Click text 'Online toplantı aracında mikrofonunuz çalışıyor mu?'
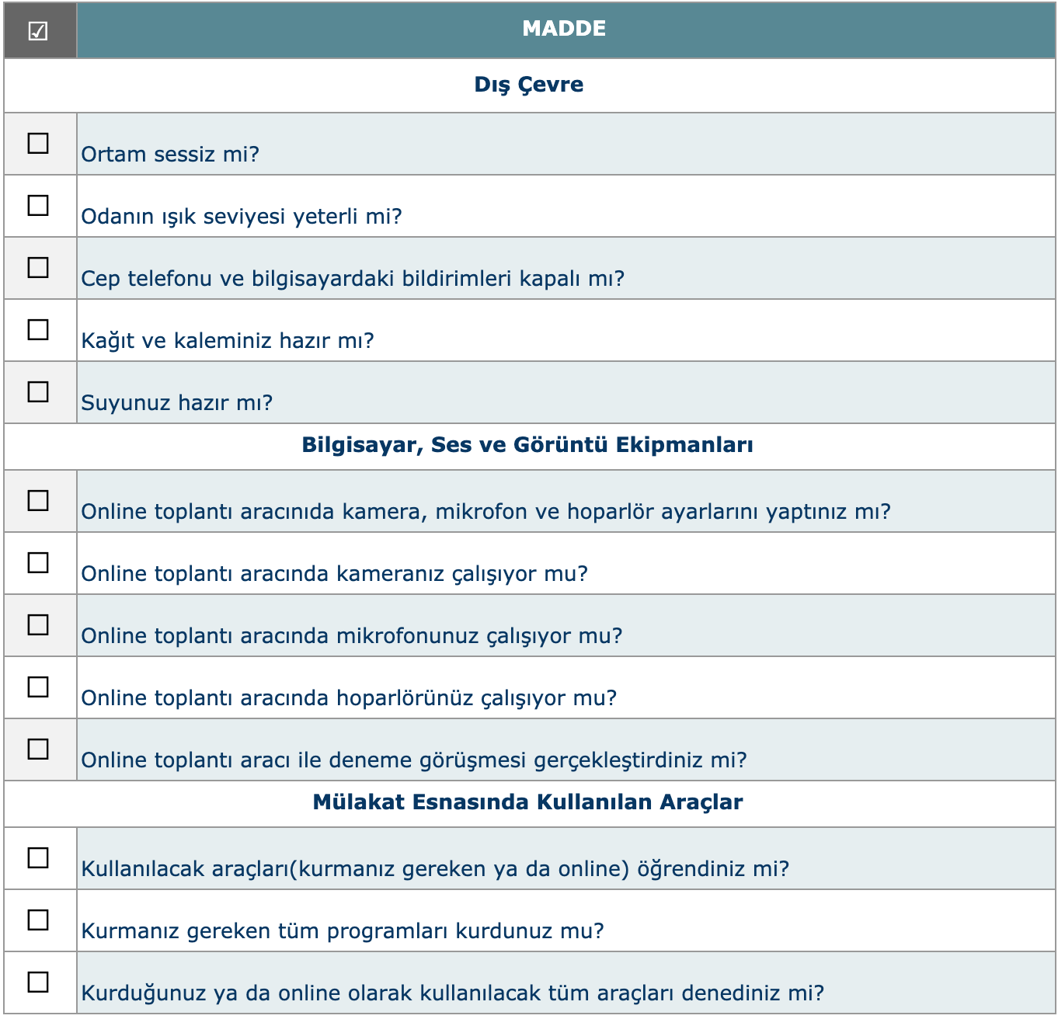The height and width of the screenshot is (1019, 1058). tap(352, 636)
